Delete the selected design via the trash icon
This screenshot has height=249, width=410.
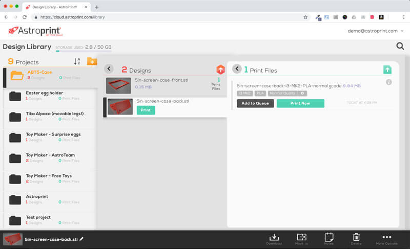click(356, 239)
